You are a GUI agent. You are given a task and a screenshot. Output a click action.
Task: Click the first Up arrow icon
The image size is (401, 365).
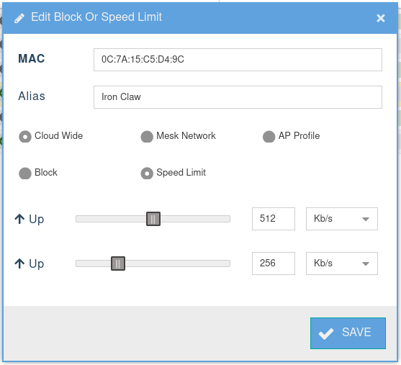(x=19, y=219)
